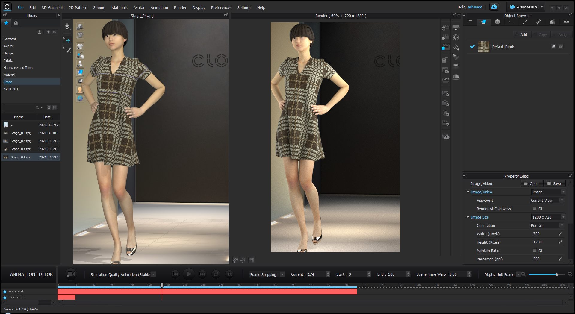This screenshot has height=314, width=575.
Task: Click the animation camera record icon
Action: coord(71,274)
